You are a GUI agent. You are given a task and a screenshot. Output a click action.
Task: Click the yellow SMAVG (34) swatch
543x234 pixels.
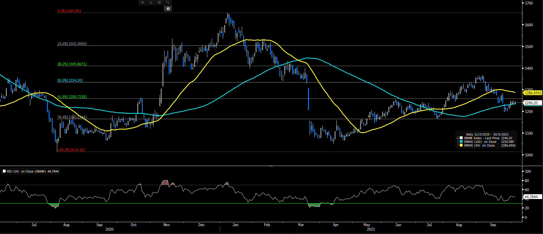click(461, 145)
